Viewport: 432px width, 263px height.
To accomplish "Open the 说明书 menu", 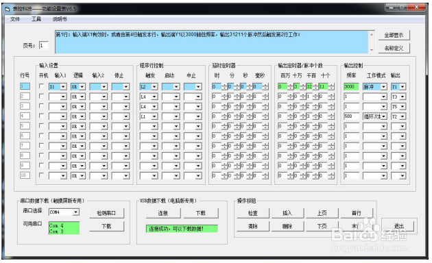I will tap(60, 19).
